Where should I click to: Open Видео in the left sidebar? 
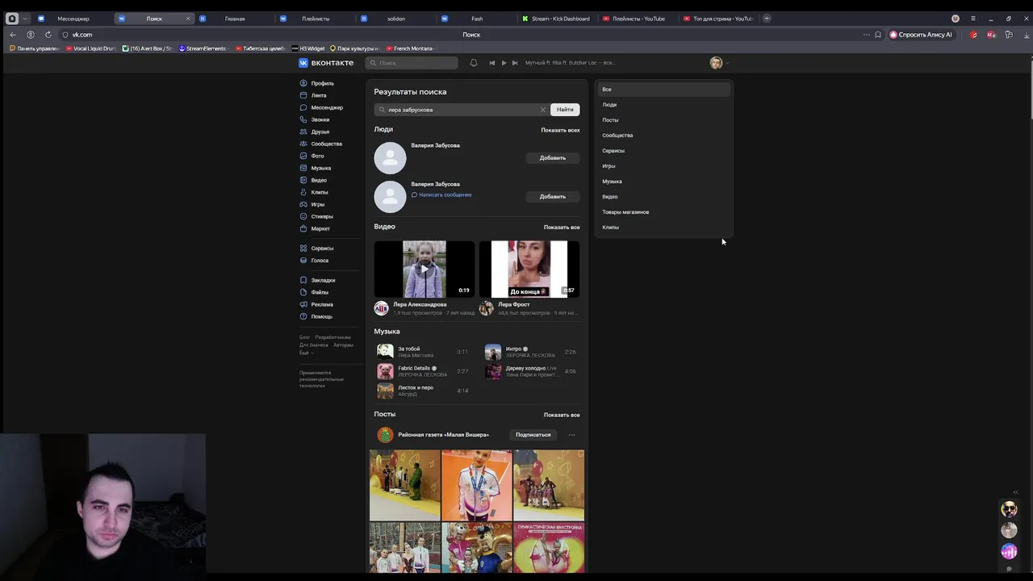pyautogui.click(x=319, y=180)
